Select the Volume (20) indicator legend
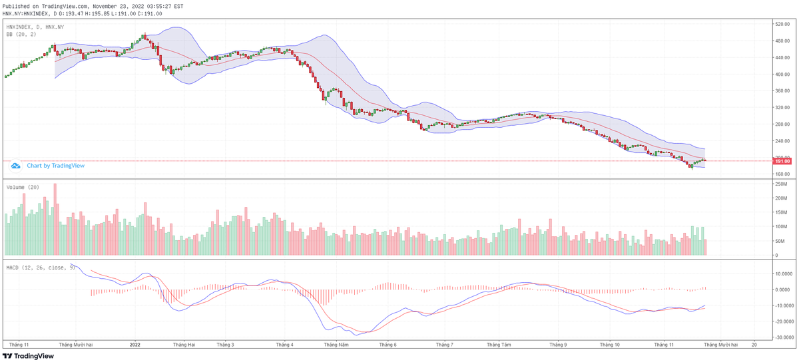799x364 pixels. point(23,187)
